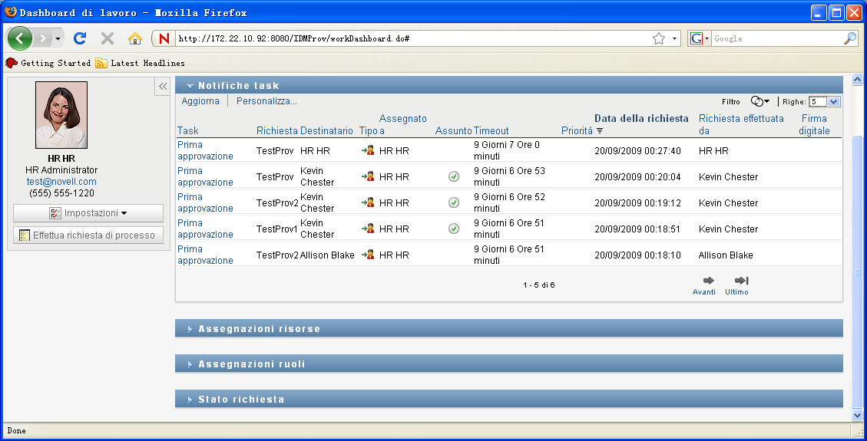The height and width of the screenshot is (441, 867).
Task: Open Prima approvazione for Allison Blake row
Action: coord(205,255)
